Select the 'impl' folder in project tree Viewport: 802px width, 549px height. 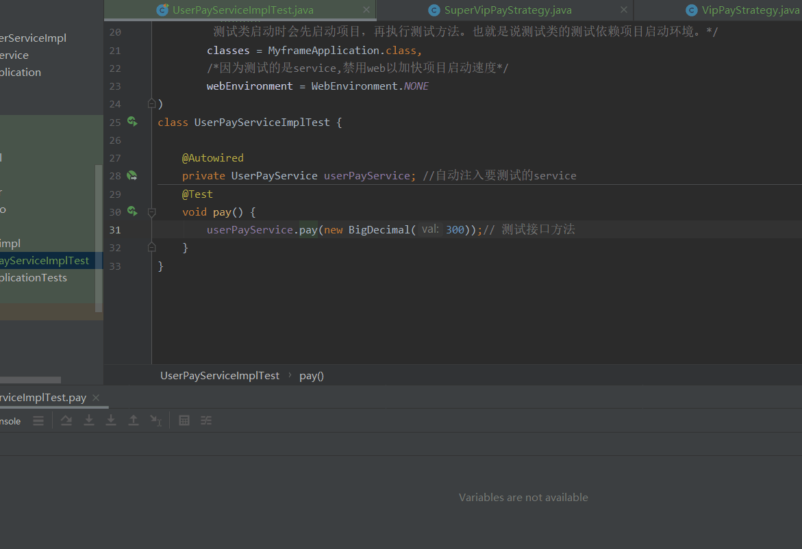point(10,243)
